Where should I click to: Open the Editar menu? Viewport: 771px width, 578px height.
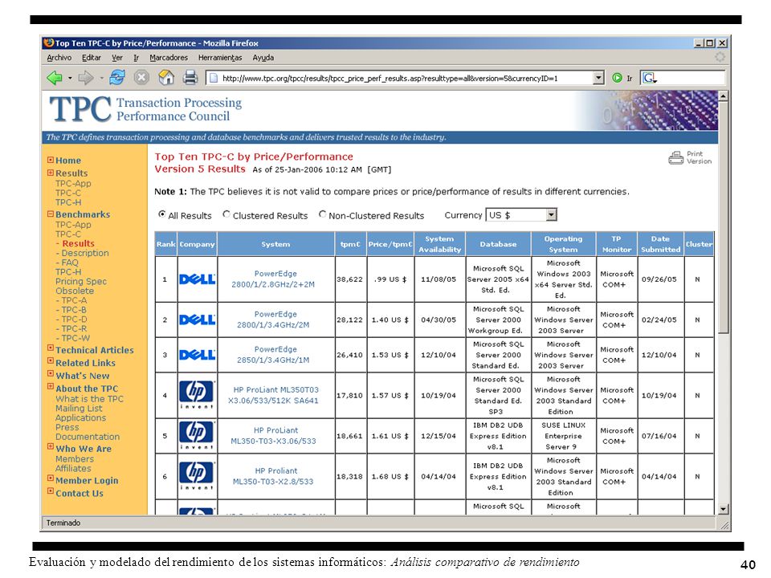pos(92,58)
